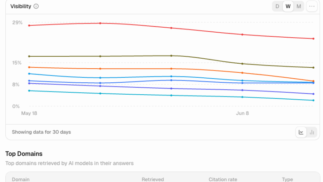Select the weekly W granularity toggle
Image resolution: width=323 pixels, height=182 pixels.
288,6
